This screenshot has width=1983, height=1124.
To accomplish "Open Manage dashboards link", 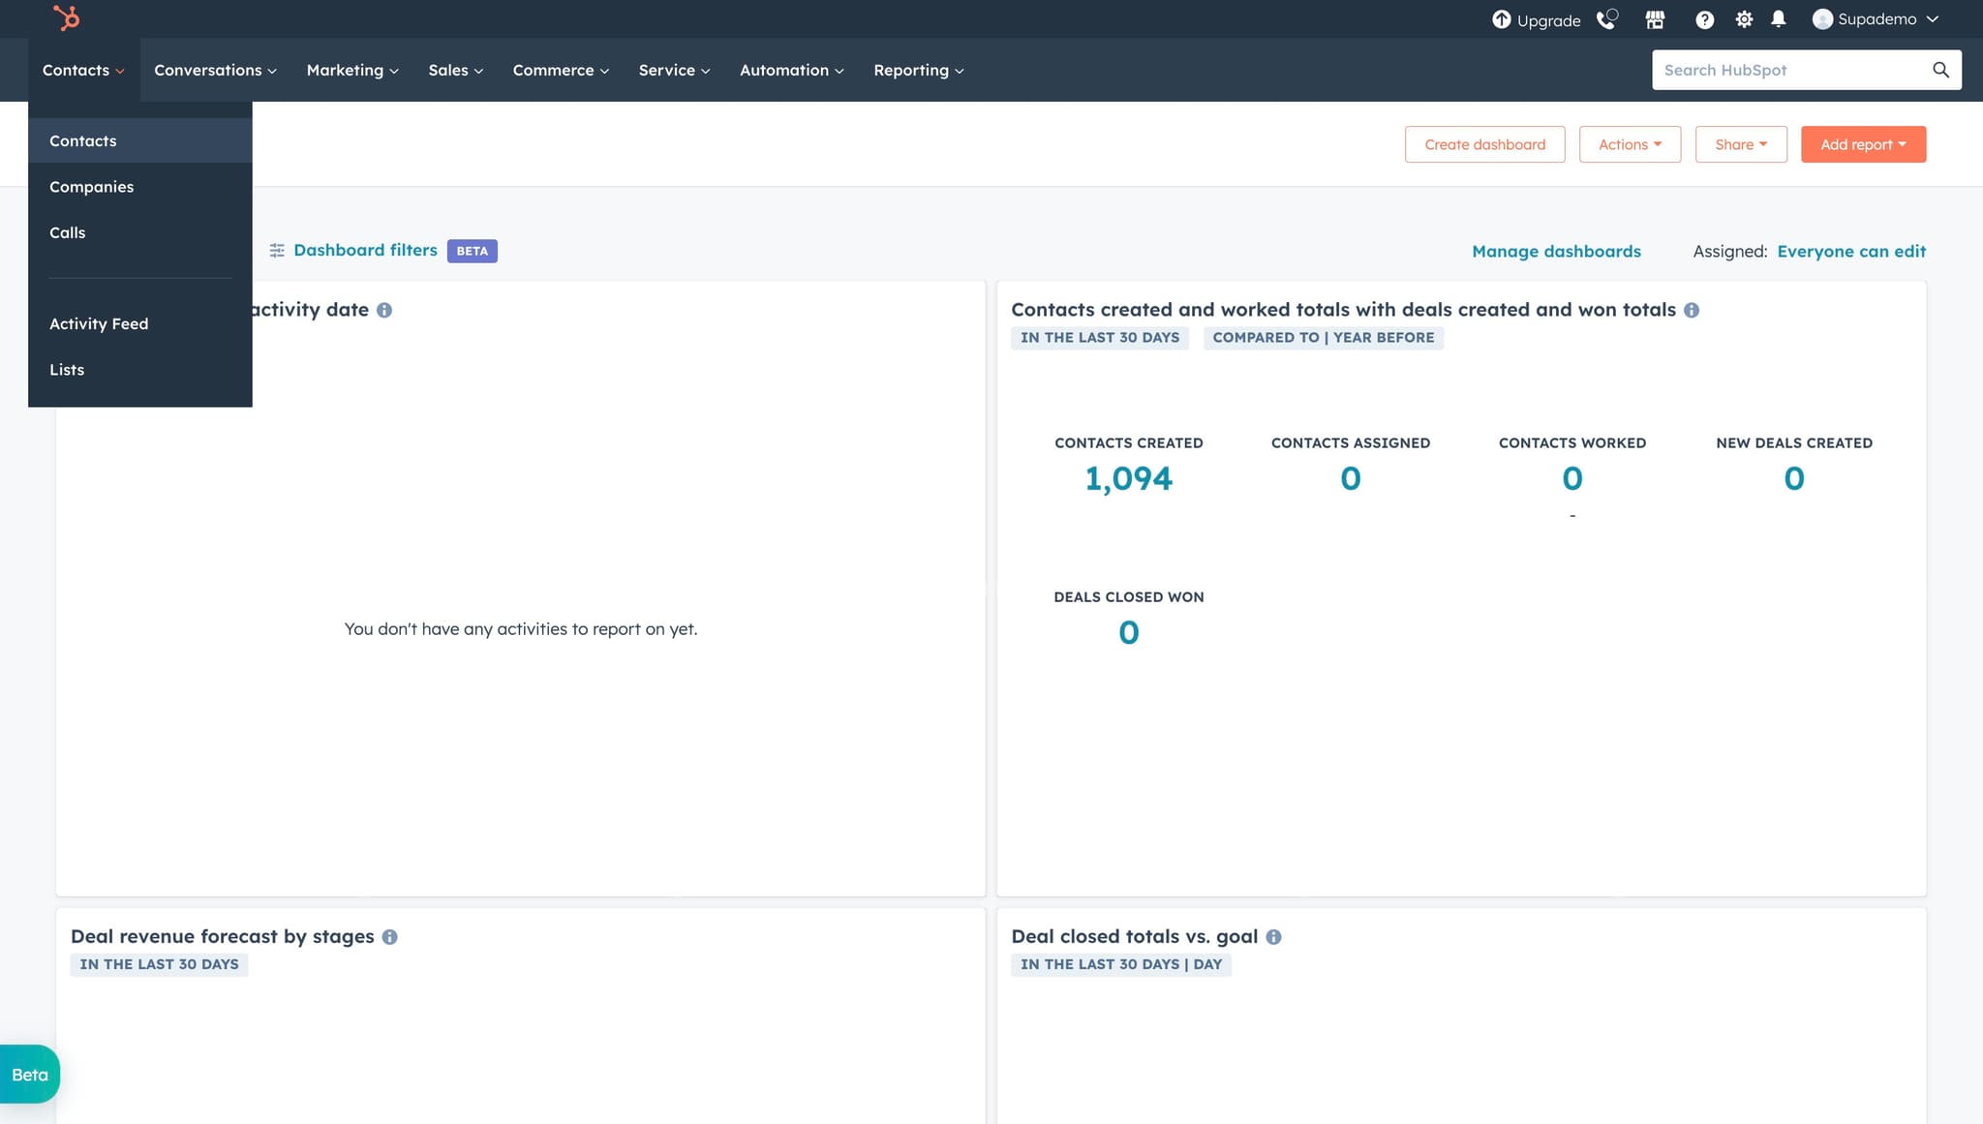I will 1555,251.
